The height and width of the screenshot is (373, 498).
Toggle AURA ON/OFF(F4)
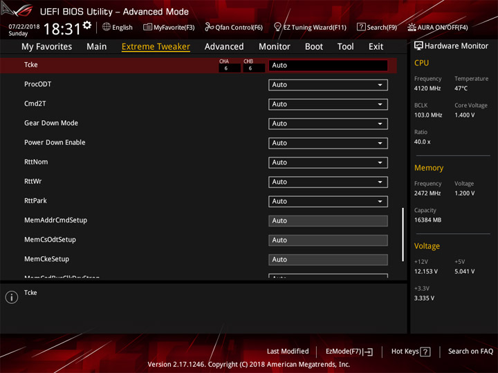point(438,27)
